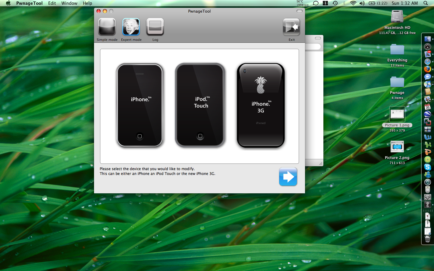Open System Preferences from the dock

tap(428, 197)
